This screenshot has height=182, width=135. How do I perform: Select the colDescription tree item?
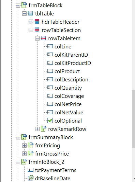coord(71,80)
